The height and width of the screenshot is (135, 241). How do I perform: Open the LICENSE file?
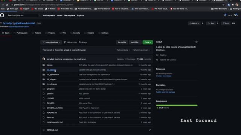point(50,98)
